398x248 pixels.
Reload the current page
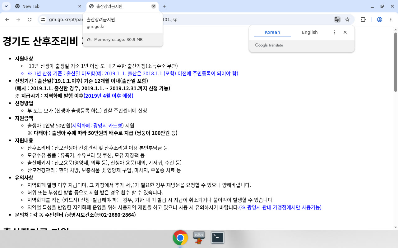[x=30, y=20]
